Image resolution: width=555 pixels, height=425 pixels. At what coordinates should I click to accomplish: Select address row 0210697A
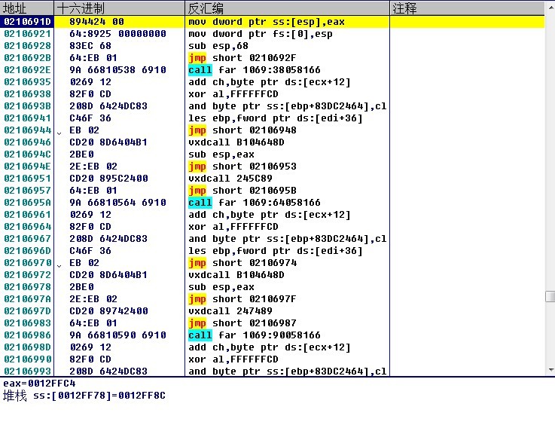[x=27, y=298]
